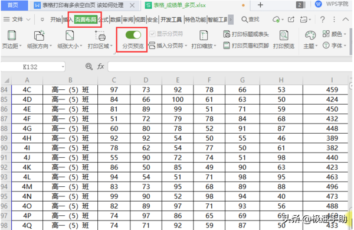Expand the 纸张大小 dropdown arrow
The height and width of the screenshot is (230, 354).
81,46
